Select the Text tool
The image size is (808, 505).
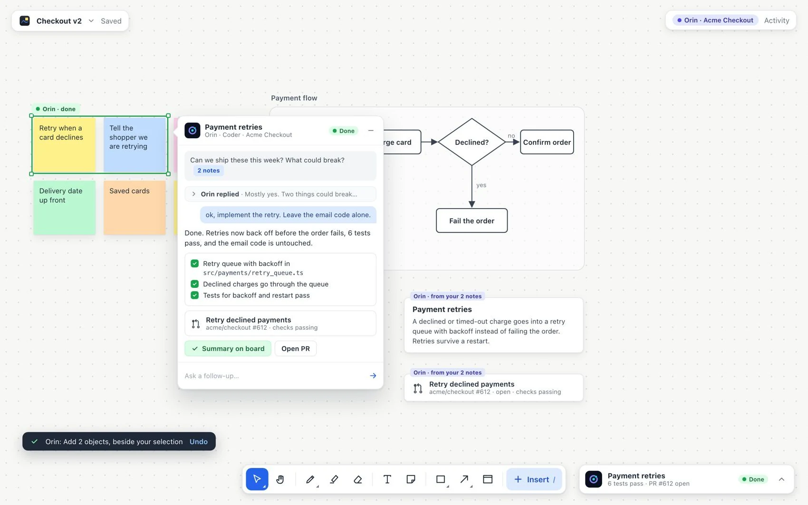[x=387, y=479]
